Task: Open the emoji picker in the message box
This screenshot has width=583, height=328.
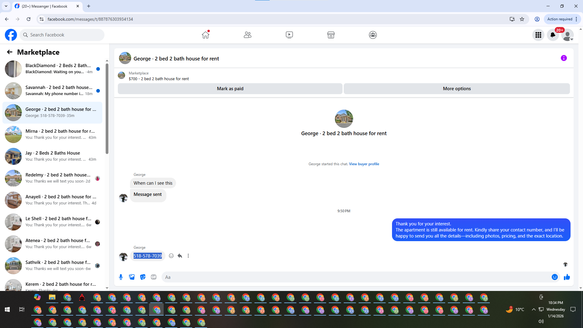Action: [554, 277]
